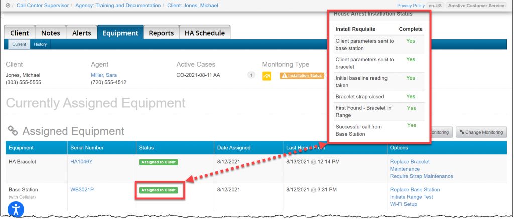This screenshot has height=219, width=514.
Task: Open the Wi-Fi Setup link
Action: point(405,204)
